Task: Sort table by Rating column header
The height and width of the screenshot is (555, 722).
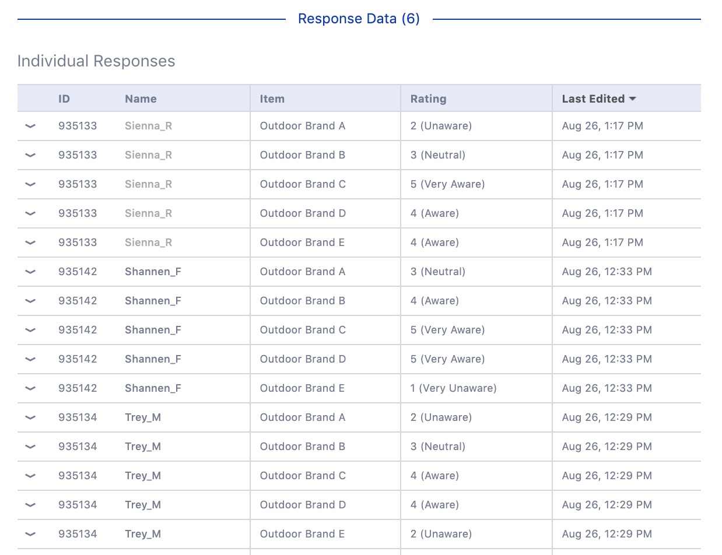Action: (428, 99)
